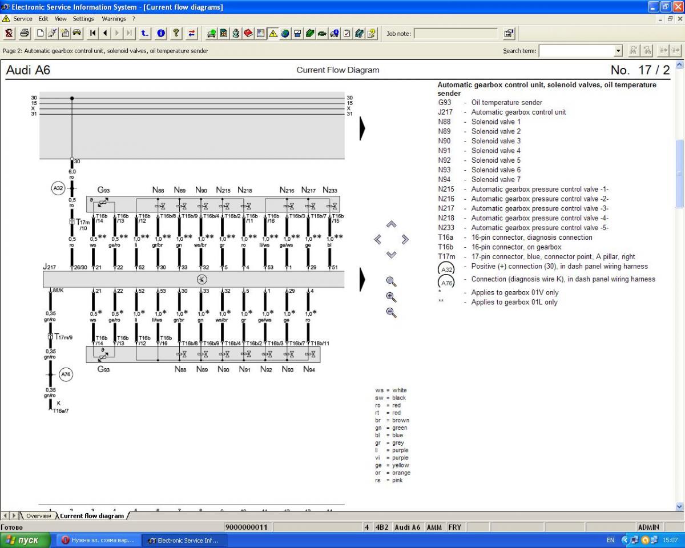Open the пуск Start button
The width and height of the screenshot is (685, 548).
point(27,540)
